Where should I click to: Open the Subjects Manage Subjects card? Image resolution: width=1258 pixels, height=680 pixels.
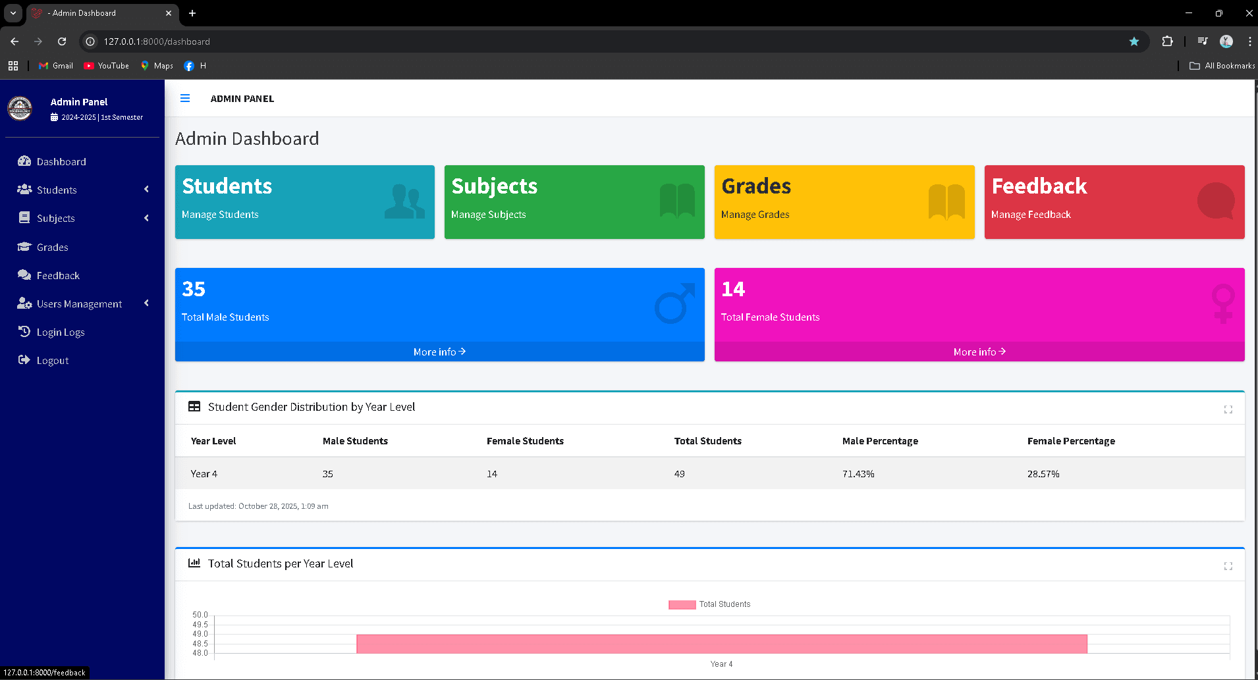(x=574, y=202)
